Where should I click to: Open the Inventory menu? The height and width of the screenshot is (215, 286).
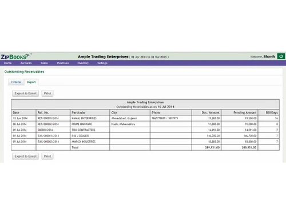point(83,63)
